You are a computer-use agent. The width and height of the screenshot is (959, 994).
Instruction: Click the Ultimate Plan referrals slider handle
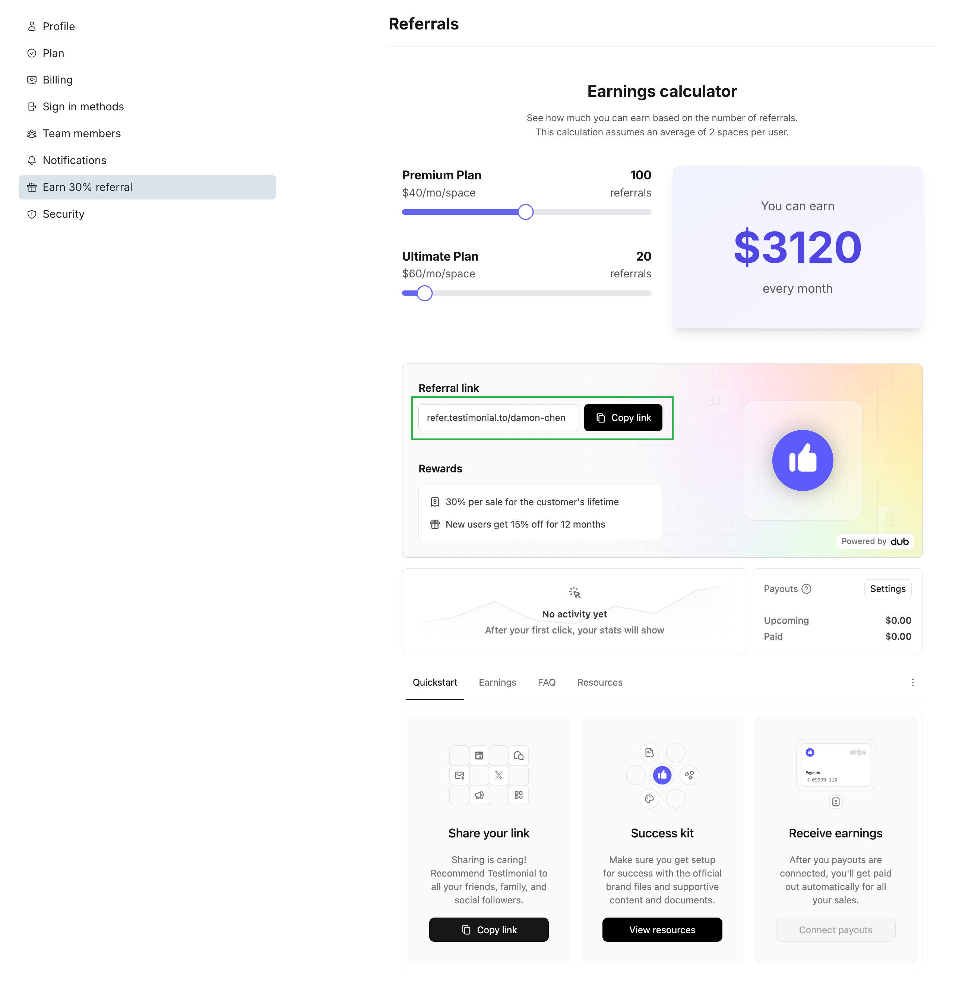424,293
